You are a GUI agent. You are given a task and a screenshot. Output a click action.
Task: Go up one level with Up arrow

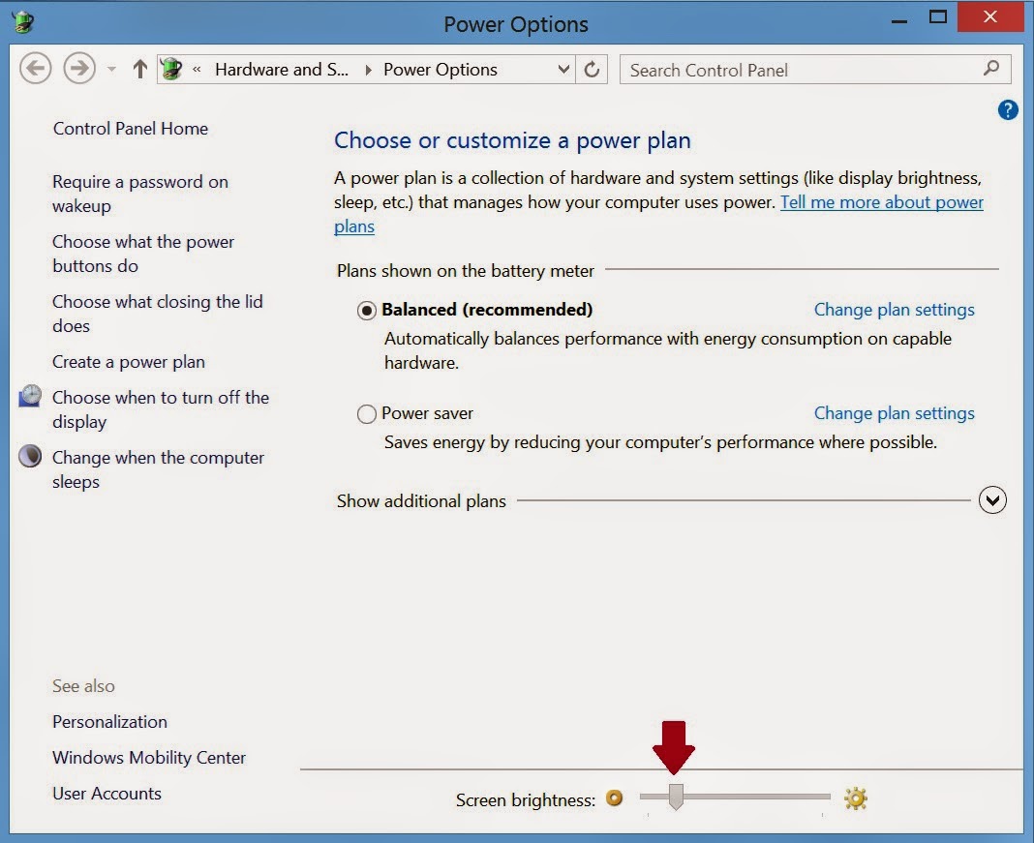pos(139,70)
